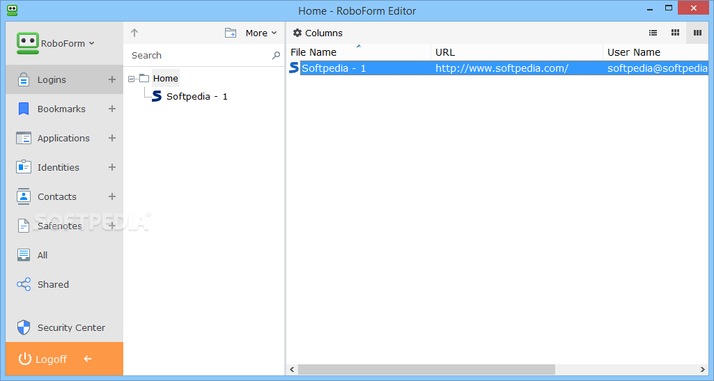
Task: Click the scrollbar right arrow
Action: click(x=703, y=369)
